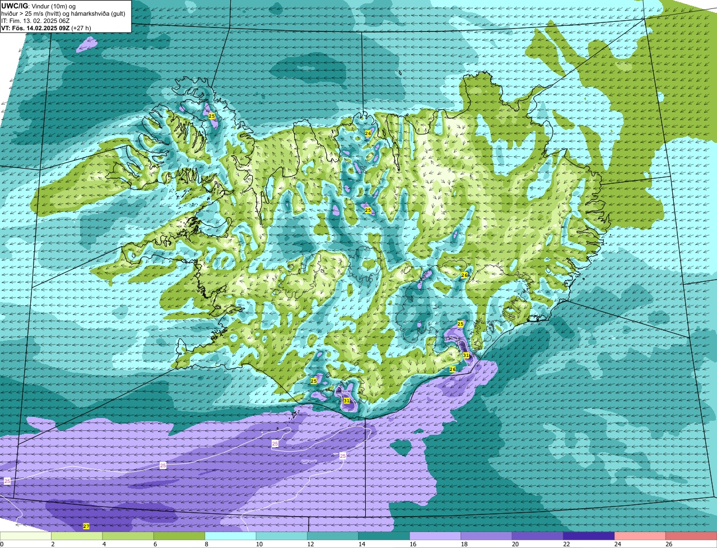This screenshot has width=717, height=548.
Task: Select the 16–18 m/s light lavender swatch
Action: pos(435,536)
